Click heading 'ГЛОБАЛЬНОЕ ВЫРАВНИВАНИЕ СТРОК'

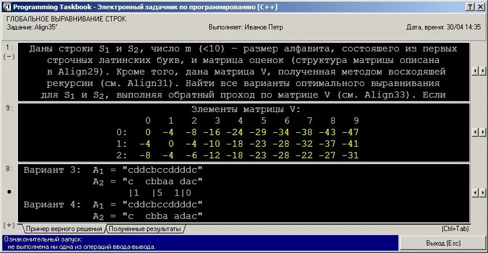coord(66,19)
